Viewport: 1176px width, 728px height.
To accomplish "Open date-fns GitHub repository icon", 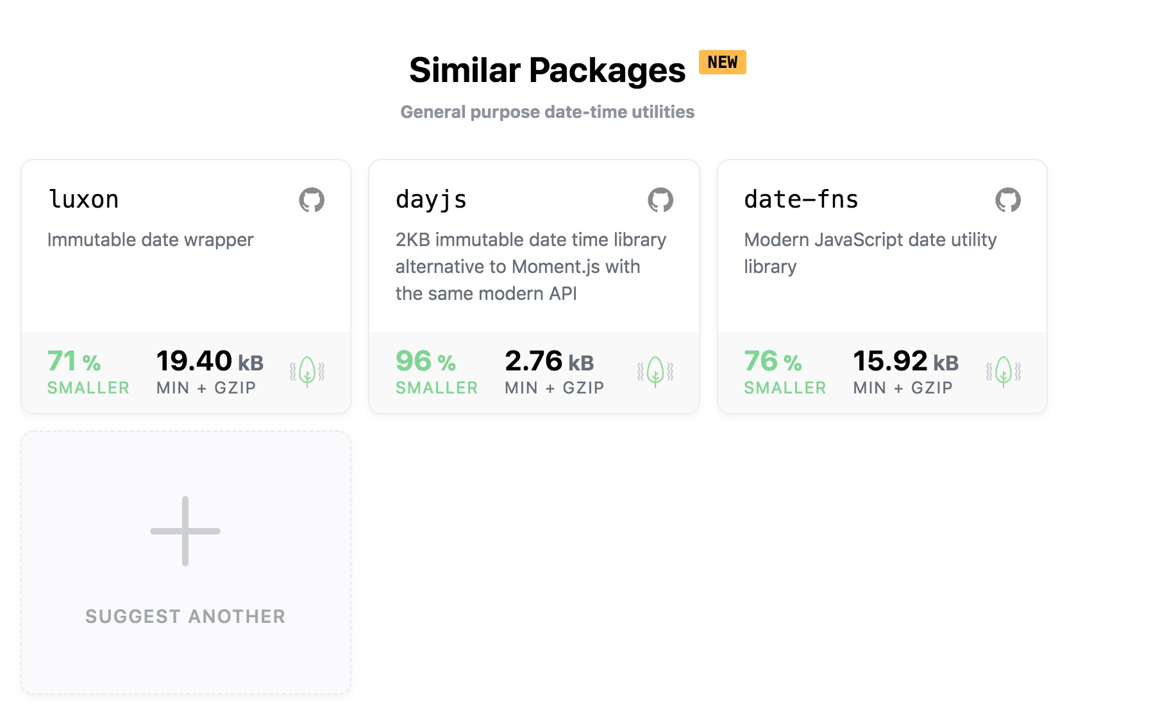I will point(1008,200).
